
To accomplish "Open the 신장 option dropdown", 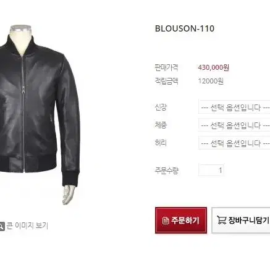I will (x=234, y=107).
